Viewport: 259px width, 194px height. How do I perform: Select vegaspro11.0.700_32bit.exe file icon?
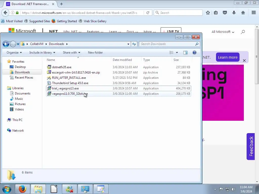(49, 93)
